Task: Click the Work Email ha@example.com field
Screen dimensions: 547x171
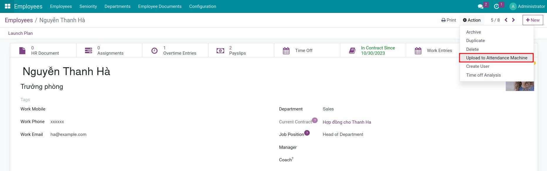Action: 68,134
